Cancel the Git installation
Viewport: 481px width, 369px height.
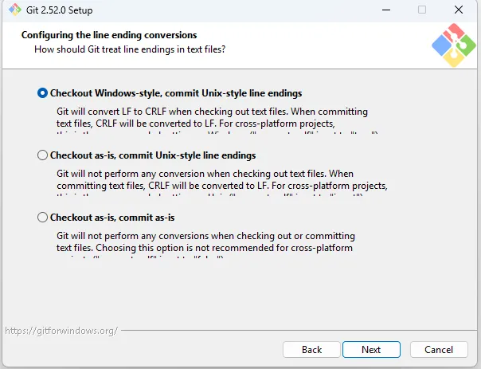click(438, 349)
